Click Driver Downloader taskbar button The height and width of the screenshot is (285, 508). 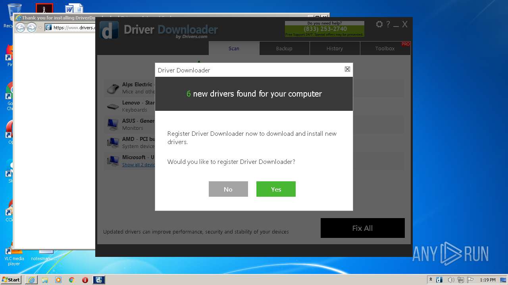pyautogui.click(x=99, y=280)
